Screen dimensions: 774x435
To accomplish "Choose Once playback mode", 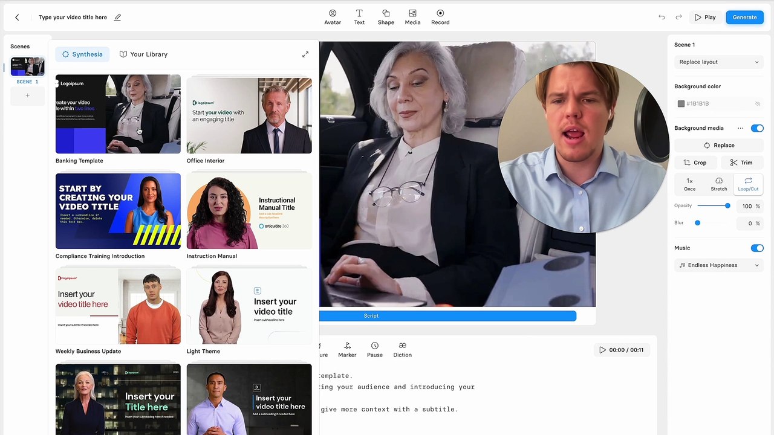I will pos(689,184).
